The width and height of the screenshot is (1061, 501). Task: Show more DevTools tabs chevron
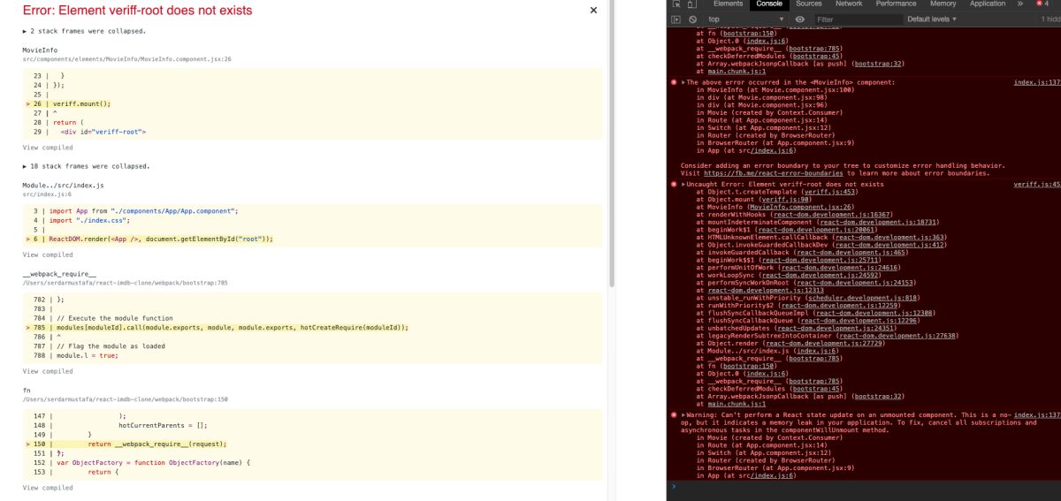pyautogui.click(x=1020, y=4)
